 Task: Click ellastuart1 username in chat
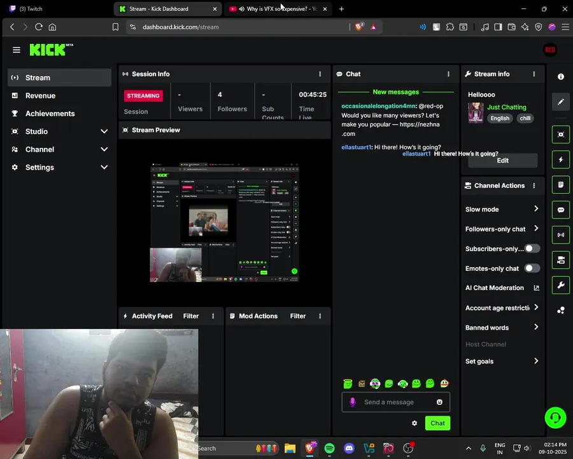[x=356, y=147]
